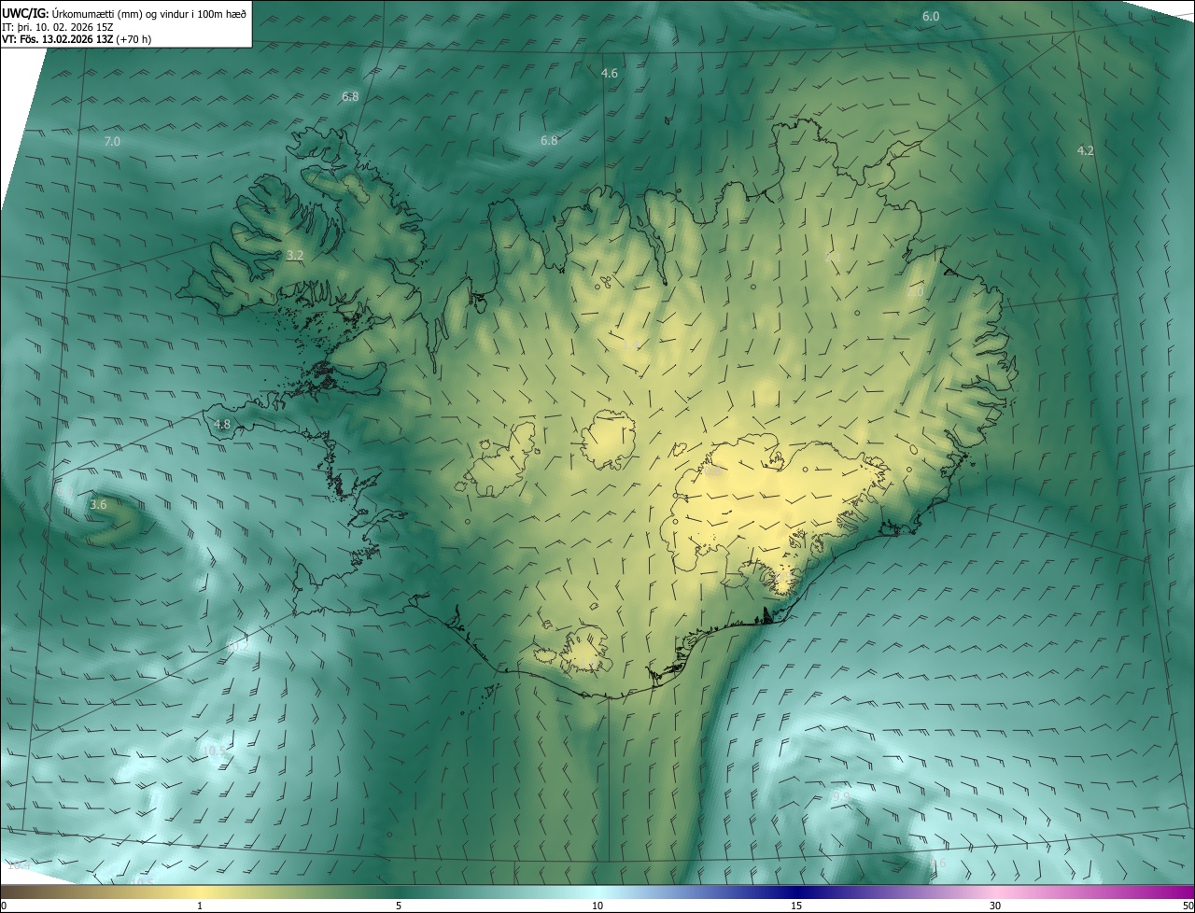Click the '0' tick label on the colorbar
1195x913 pixels.
4,906
